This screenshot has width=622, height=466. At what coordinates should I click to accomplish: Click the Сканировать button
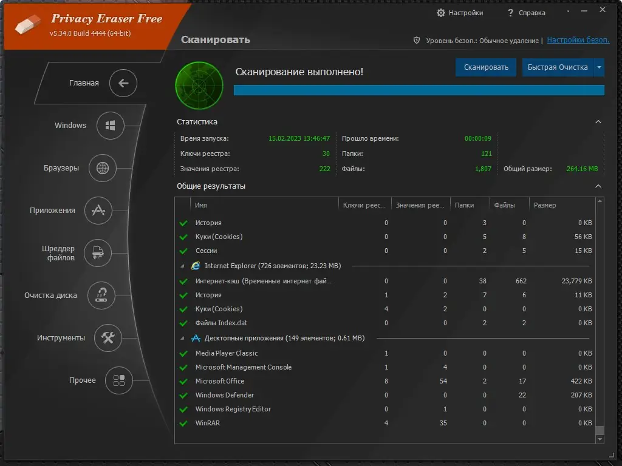pyautogui.click(x=486, y=67)
